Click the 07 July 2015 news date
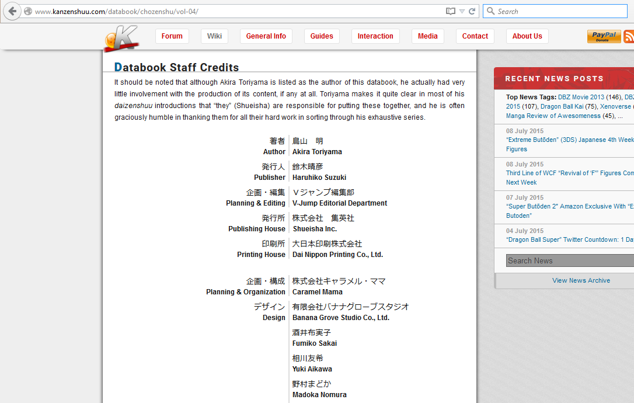This screenshot has height=403, width=634. (x=525, y=197)
